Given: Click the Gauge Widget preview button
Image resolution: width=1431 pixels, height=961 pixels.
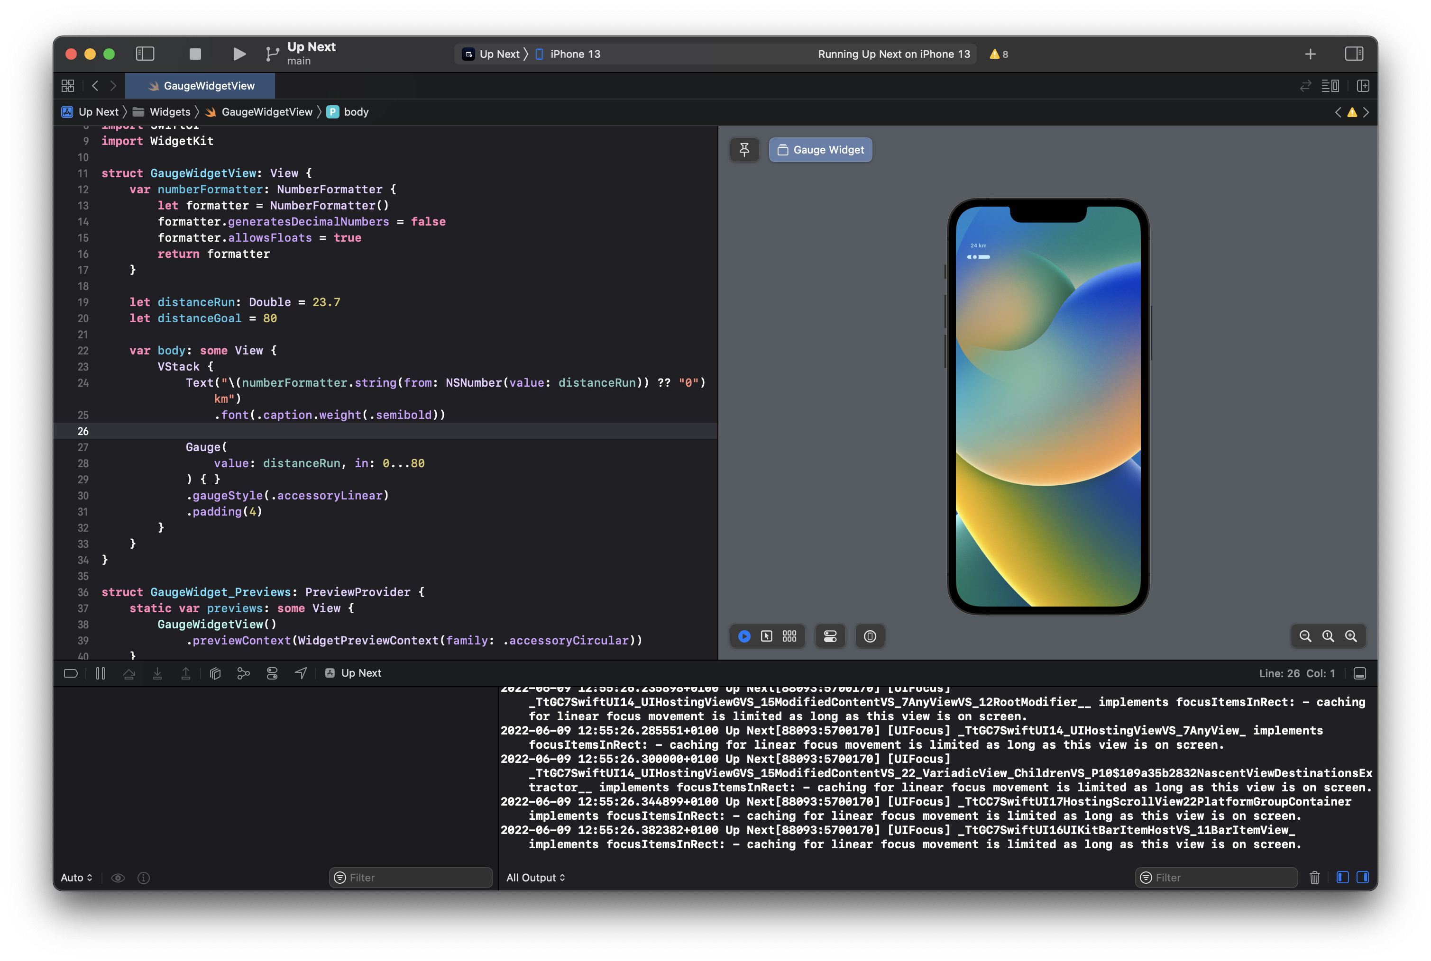Looking at the screenshot, I should (x=820, y=150).
